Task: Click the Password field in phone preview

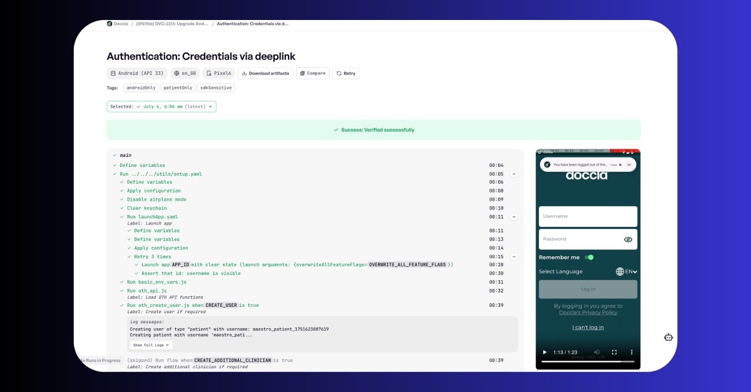Action: click(x=588, y=239)
